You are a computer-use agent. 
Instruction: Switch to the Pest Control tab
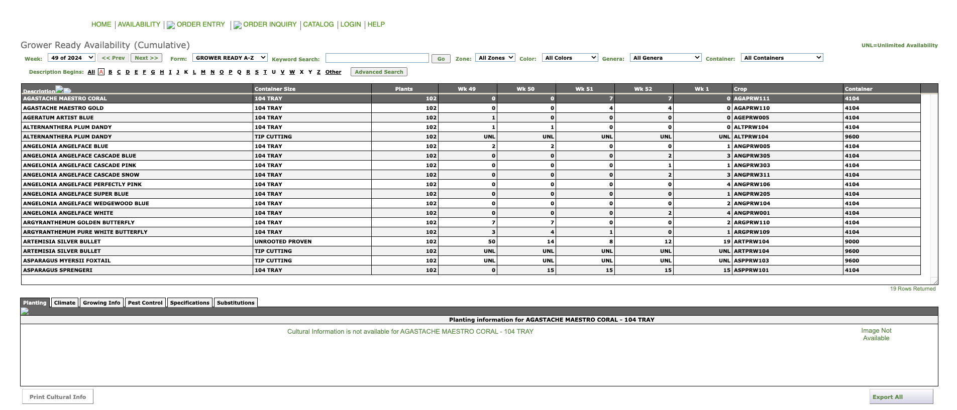click(x=145, y=303)
